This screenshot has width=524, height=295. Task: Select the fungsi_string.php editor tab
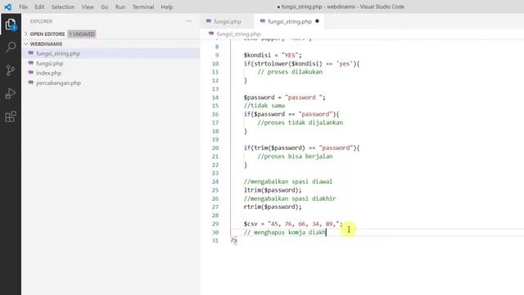click(x=289, y=21)
